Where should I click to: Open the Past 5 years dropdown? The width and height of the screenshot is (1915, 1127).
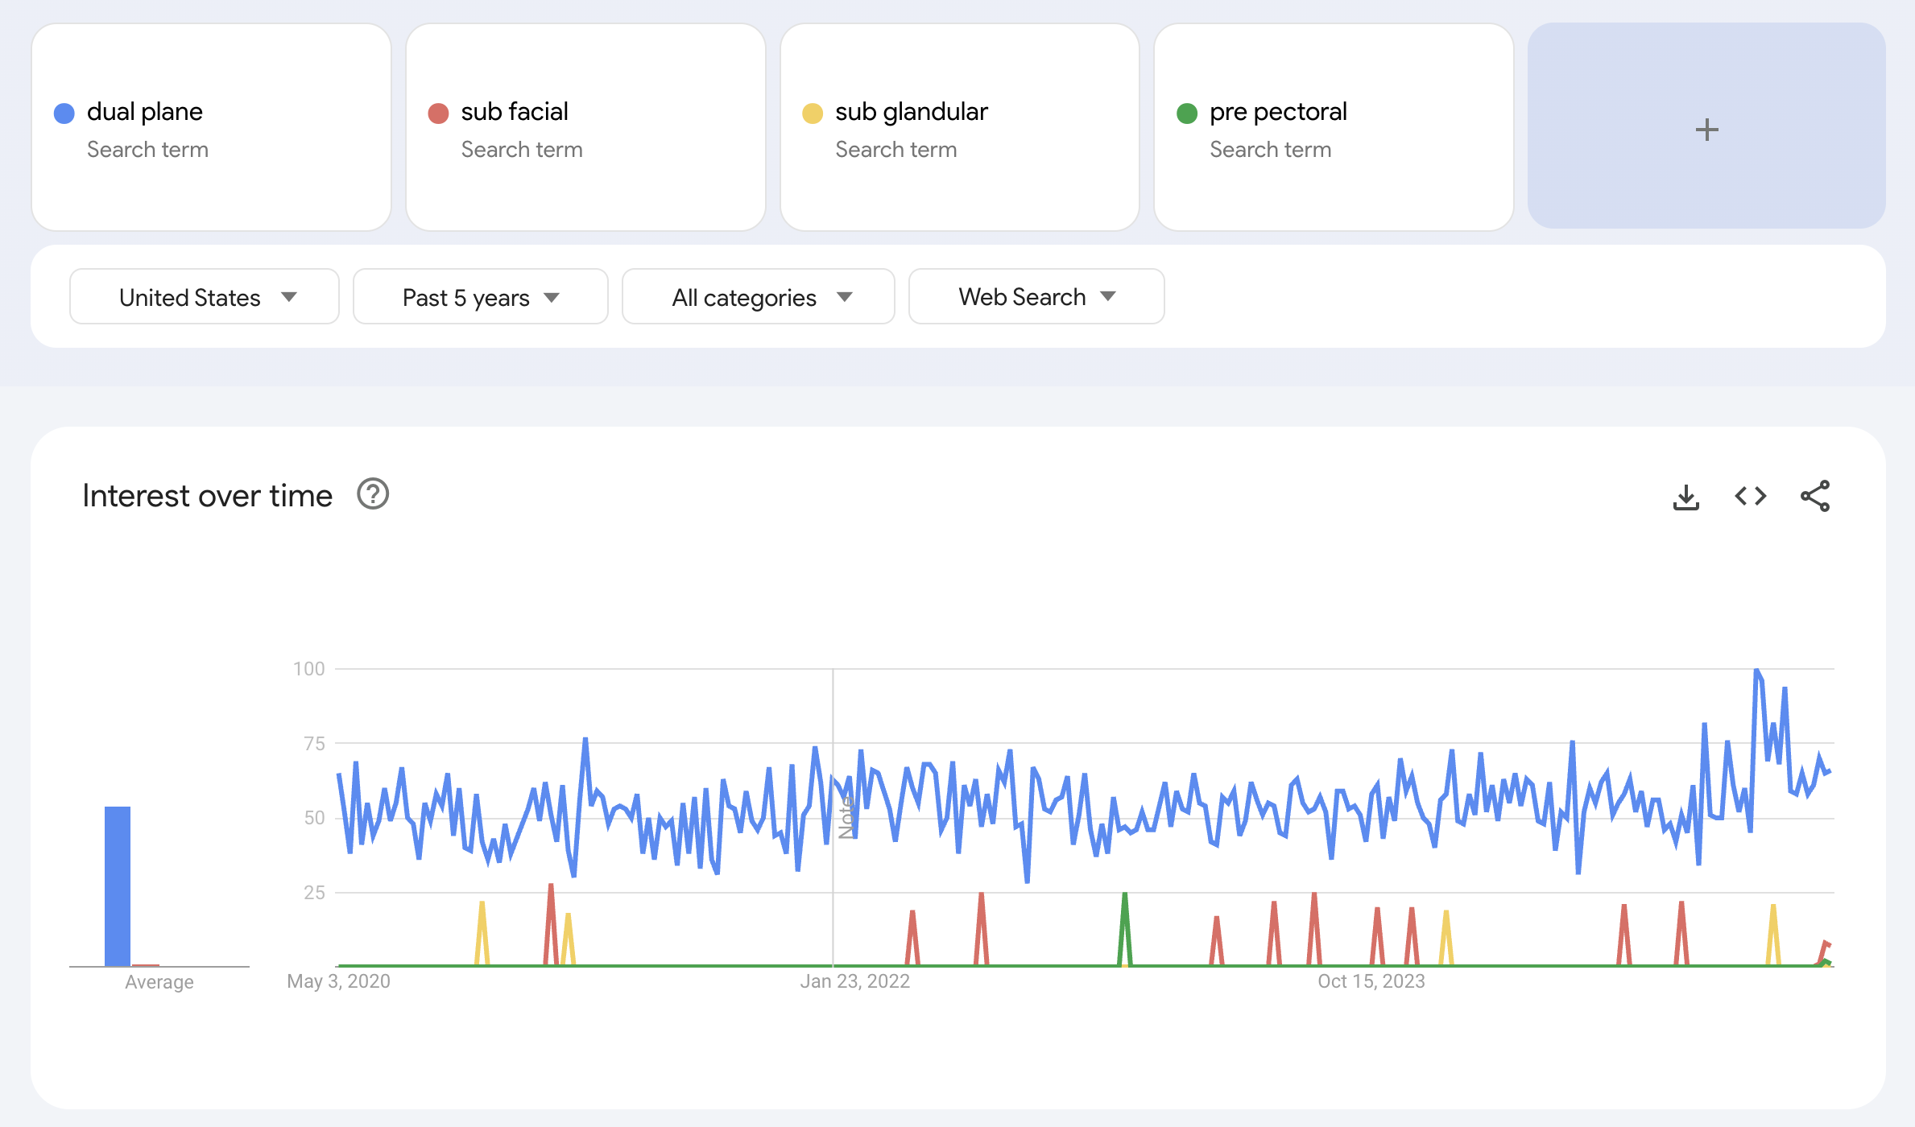[x=480, y=297]
